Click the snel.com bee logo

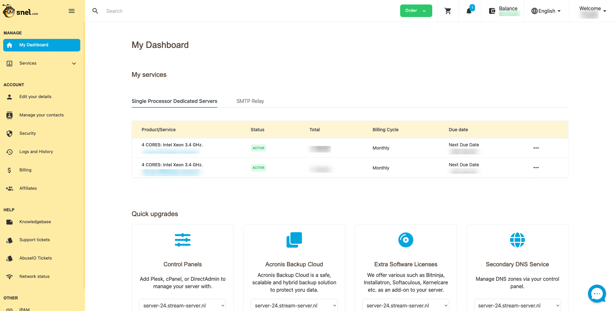20,11
